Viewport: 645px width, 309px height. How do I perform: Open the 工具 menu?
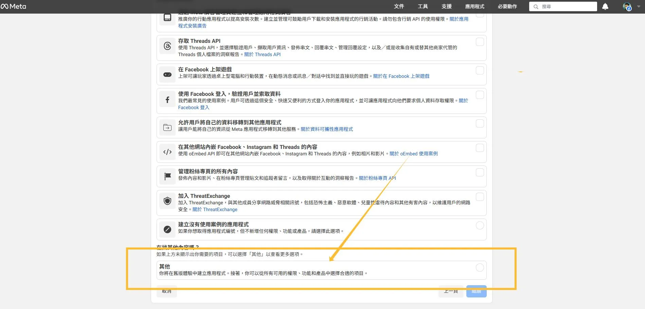(x=423, y=6)
